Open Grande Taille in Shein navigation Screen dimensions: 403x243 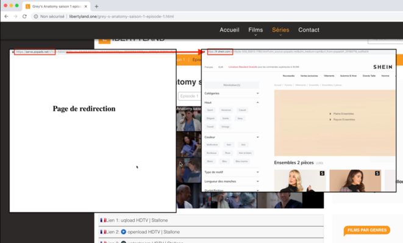tap(369, 76)
